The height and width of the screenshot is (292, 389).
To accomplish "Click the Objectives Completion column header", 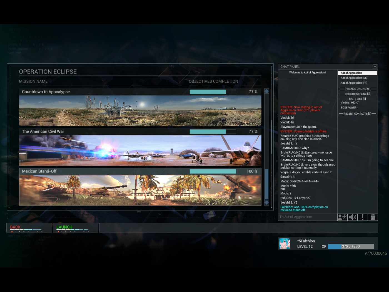I will (213, 81).
